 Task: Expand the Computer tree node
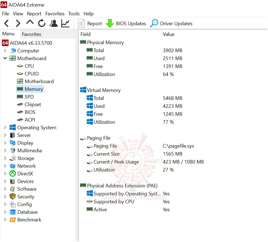click(5, 51)
